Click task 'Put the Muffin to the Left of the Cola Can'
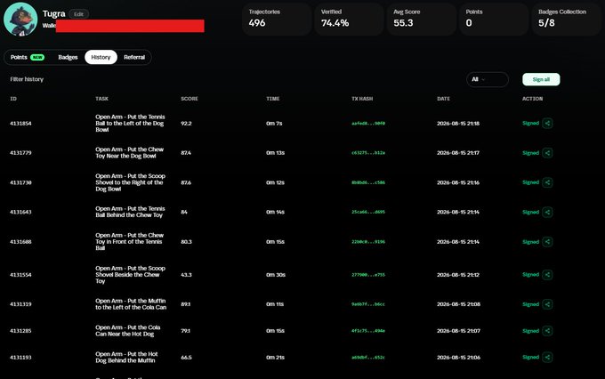Image resolution: width=605 pixels, height=379 pixels. [131, 303]
